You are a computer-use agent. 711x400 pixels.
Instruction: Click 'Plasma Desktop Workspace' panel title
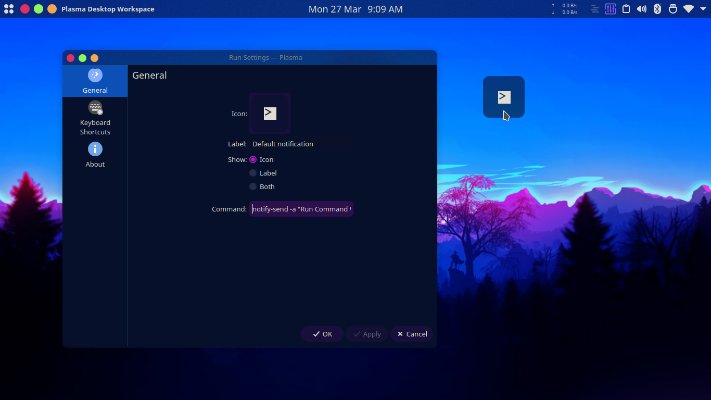(x=108, y=9)
